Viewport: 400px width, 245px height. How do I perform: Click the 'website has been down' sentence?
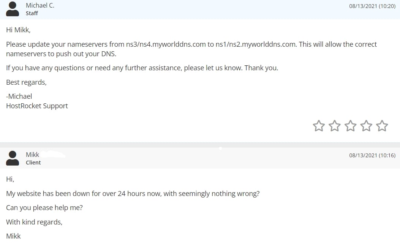(133, 194)
